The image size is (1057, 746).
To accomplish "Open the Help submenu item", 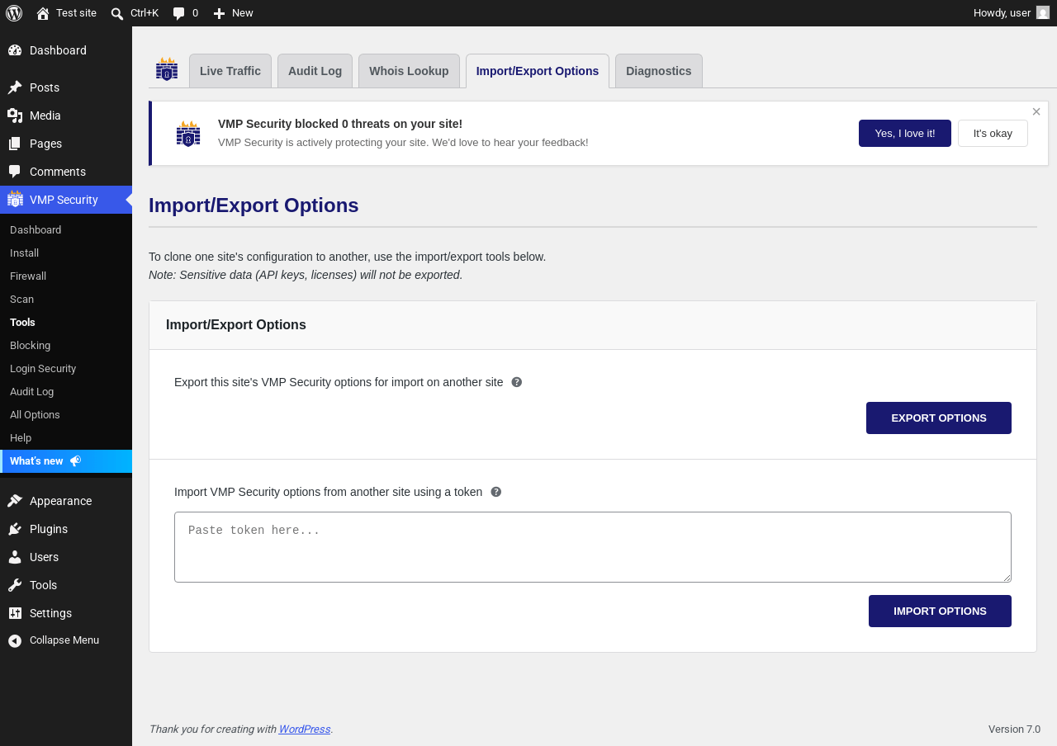I will pos(66,437).
